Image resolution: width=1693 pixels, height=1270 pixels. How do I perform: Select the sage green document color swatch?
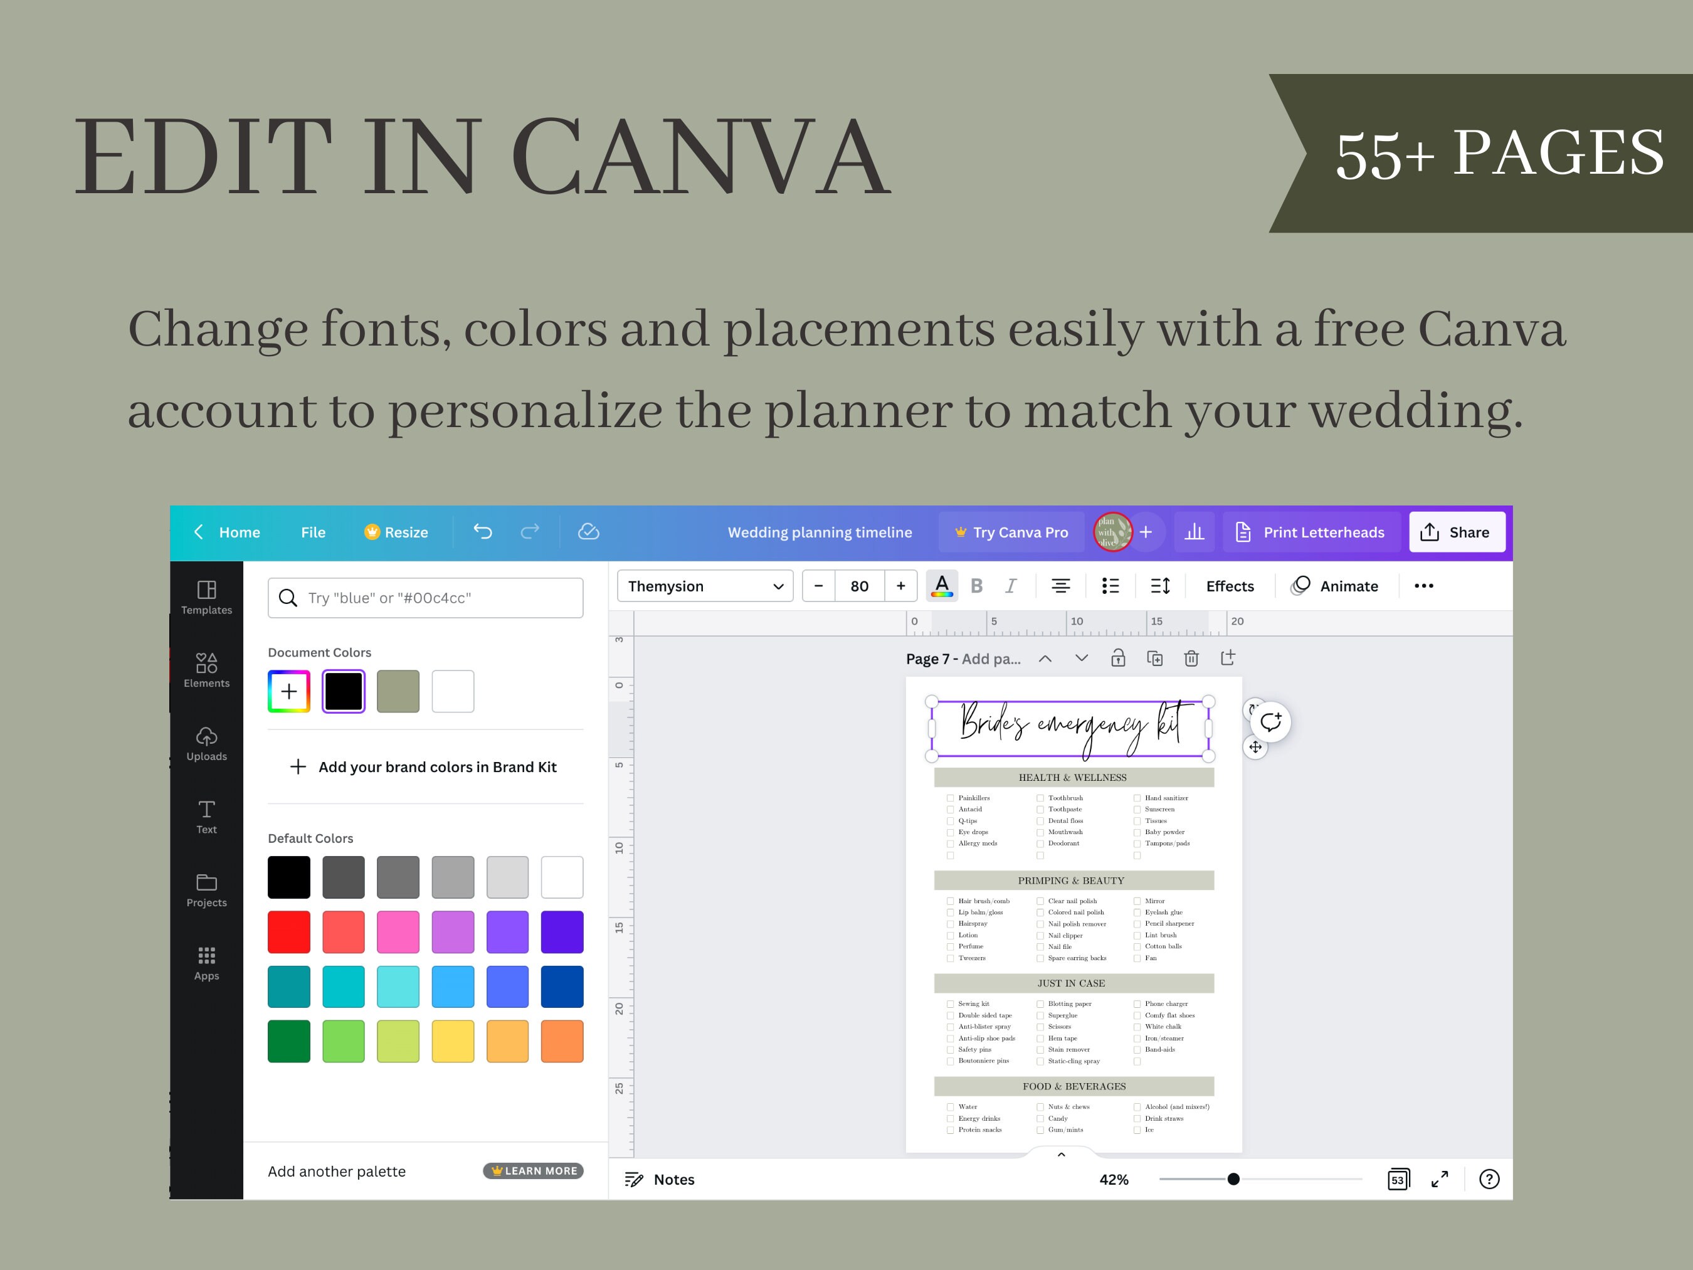[398, 691]
